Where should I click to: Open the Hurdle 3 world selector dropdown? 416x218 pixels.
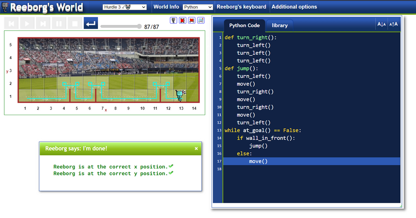(x=124, y=7)
